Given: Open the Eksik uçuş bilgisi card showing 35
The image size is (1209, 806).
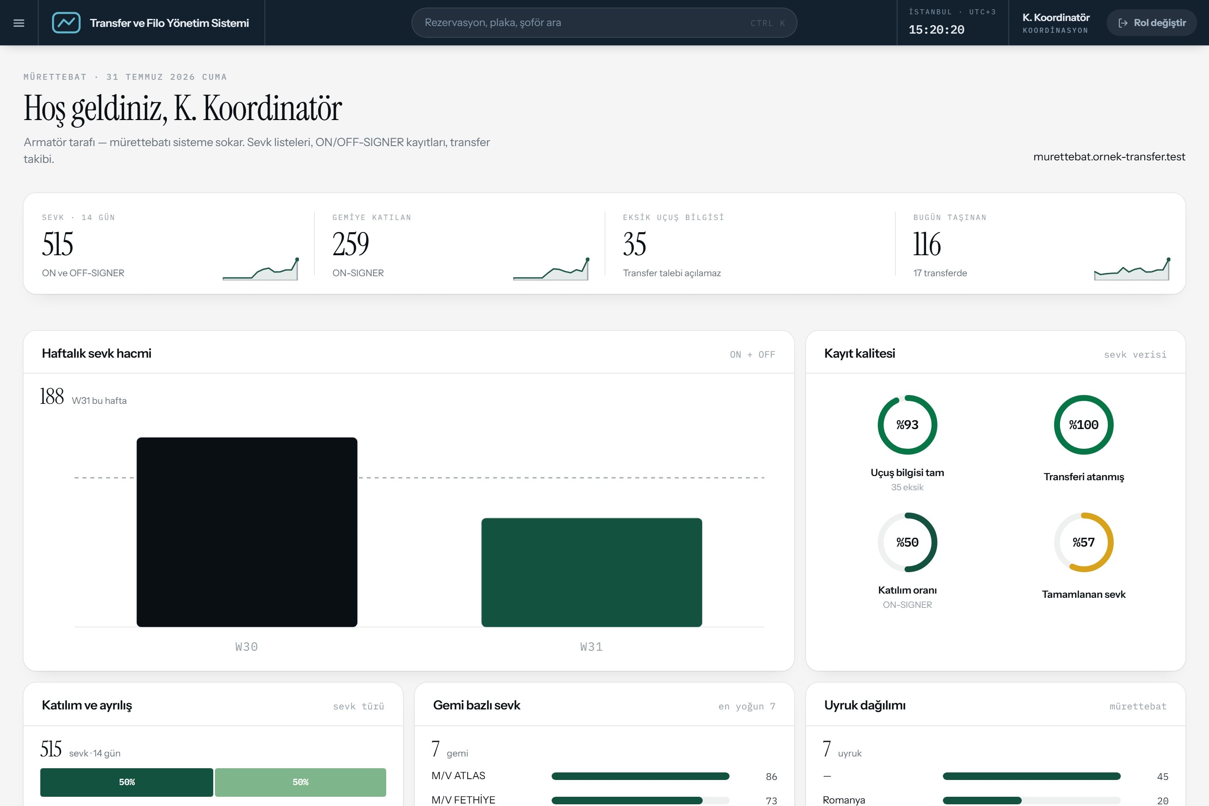Looking at the screenshot, I should point(750,244).
